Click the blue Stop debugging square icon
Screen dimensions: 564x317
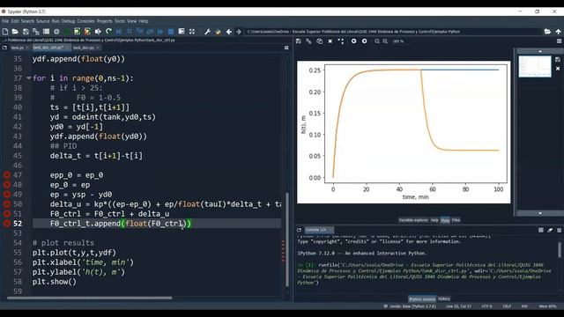(x=171, y=32)
